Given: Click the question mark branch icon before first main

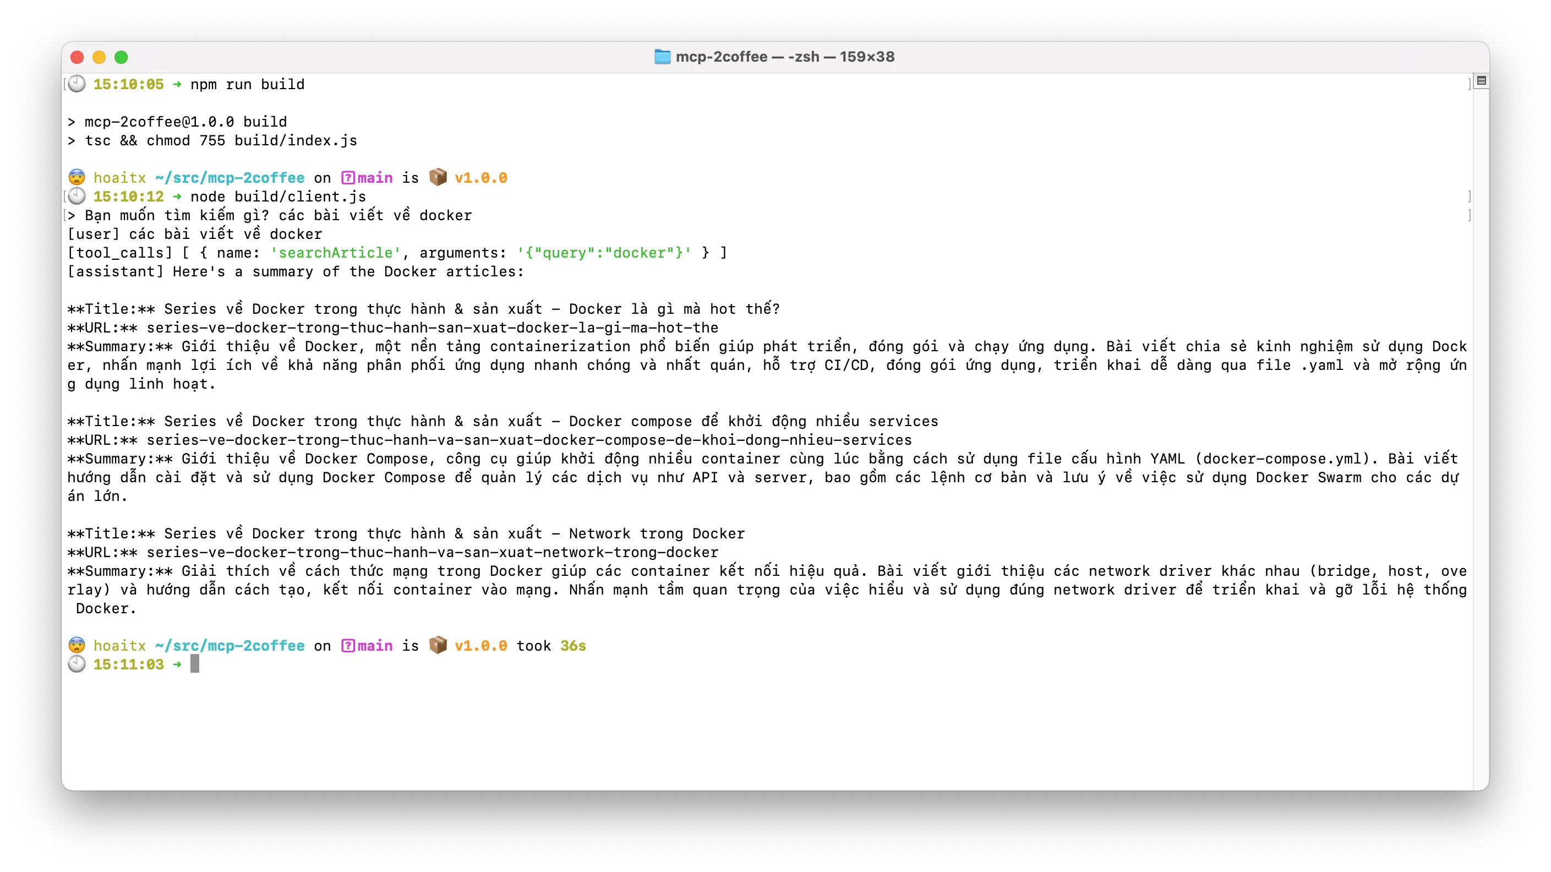Looking at the screenshot, I should (x=347, y=178).
